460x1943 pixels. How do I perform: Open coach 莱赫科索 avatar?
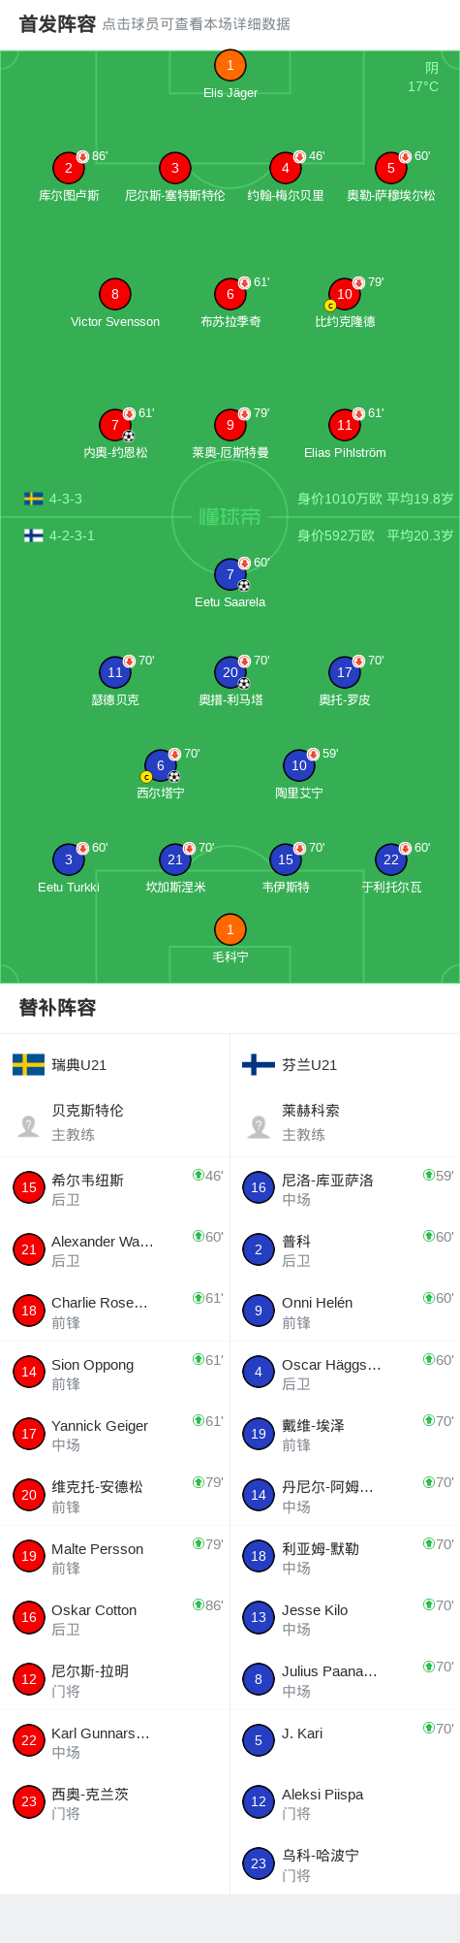pyautogui.click(x=259, y=1125)
